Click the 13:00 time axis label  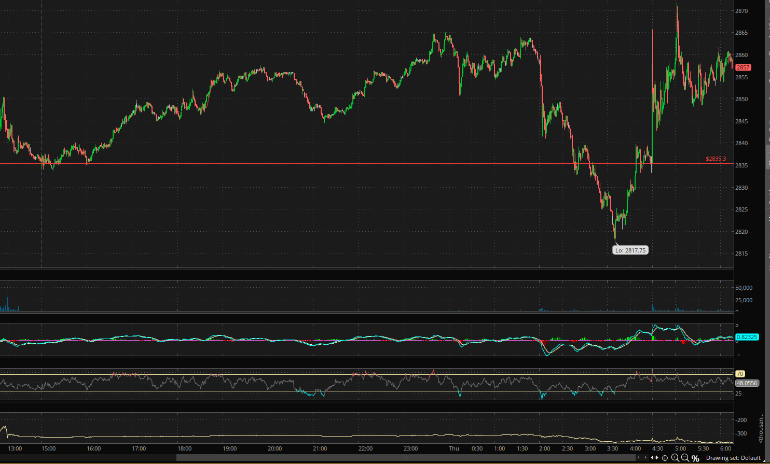pos(15,448)
